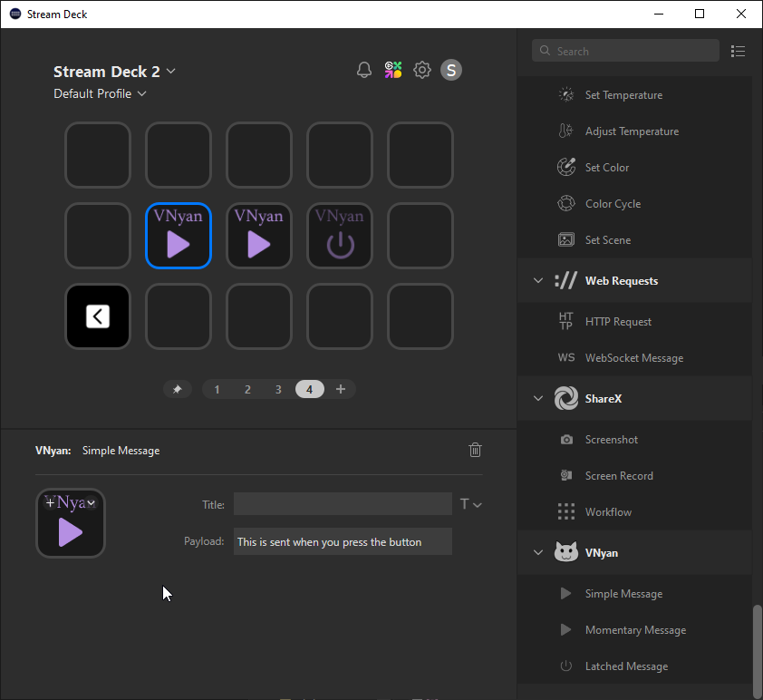Select the Color Cycle action
763x700 pixels.
(634, 204)
